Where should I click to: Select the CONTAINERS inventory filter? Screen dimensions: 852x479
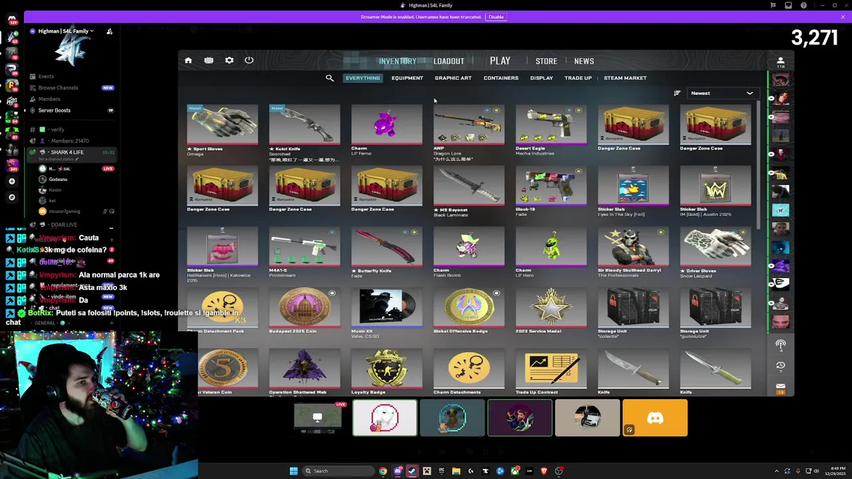coord(501,78)
